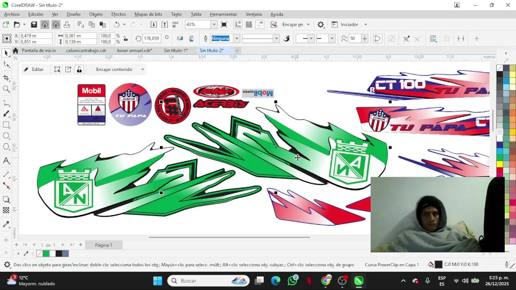Expand the Iniciador dropdown
Image resolution: width=516 pixels, height=290 pixels.
(x=365, y=25)
